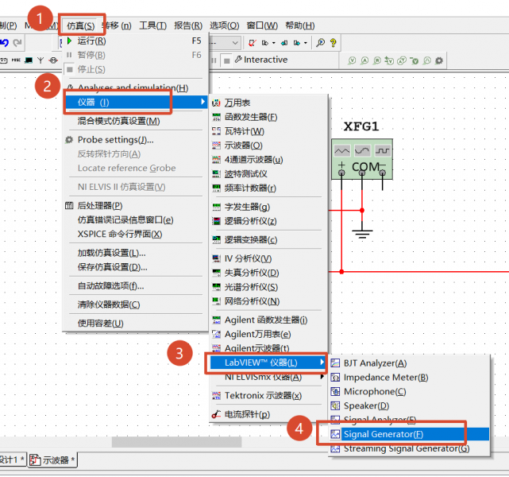This screenshot has height=477, width=509.
Task: Choose Agilent万用表(e) instrument
Action: [268, 334]
